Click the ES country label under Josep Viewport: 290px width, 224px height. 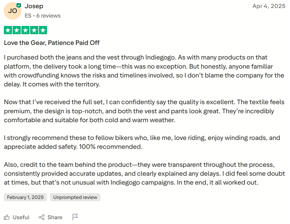coord(28,16)
